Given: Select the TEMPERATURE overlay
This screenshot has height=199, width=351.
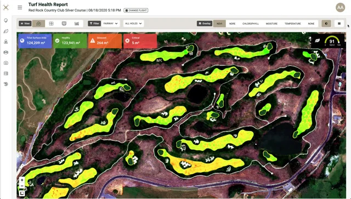Looking at the screenshot, I should click(292, 24).
